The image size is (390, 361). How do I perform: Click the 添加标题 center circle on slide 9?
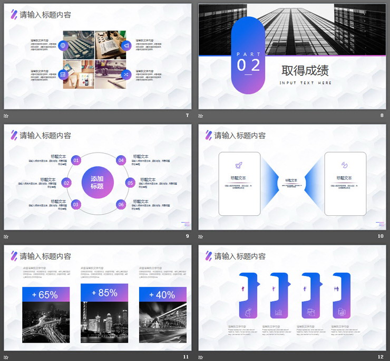point(97,183)
